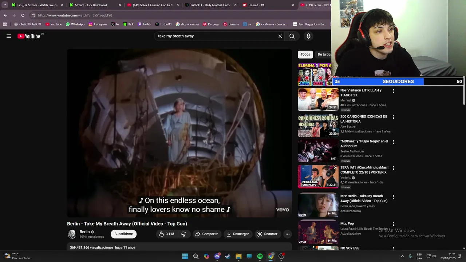The image size is (466, 262).
Task: Open Windows Start menu
Action: 185,256
